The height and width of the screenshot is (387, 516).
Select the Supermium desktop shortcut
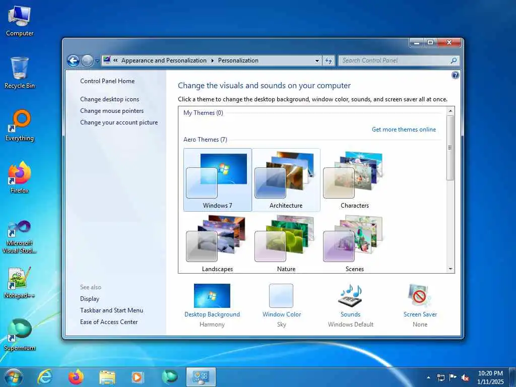point(20,335)
